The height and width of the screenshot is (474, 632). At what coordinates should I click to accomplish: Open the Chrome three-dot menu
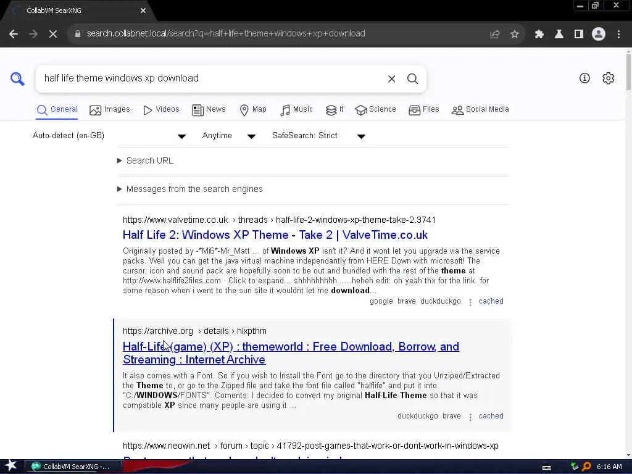pyautogui.click(x=618, y=35)
